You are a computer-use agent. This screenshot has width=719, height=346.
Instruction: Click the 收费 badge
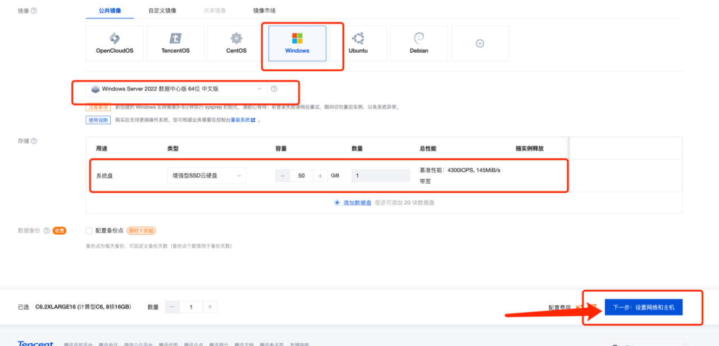tap(60, 230)
